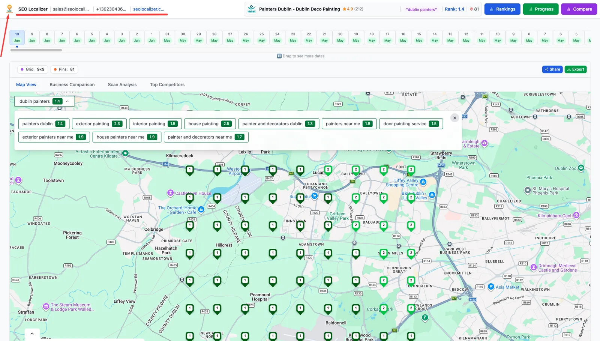600x341 pixels.
Task: Click the Grid: 9×9 badge
Action: point(33,69)
